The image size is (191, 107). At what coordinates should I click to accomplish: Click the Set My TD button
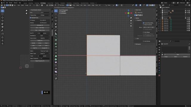40,41
